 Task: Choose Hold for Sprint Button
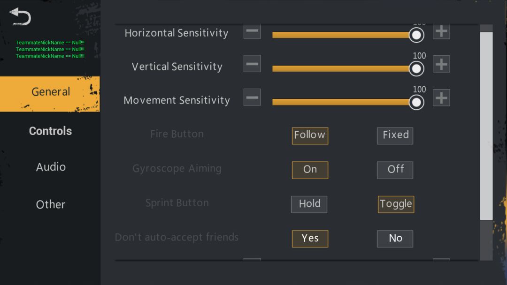[309, 204]
